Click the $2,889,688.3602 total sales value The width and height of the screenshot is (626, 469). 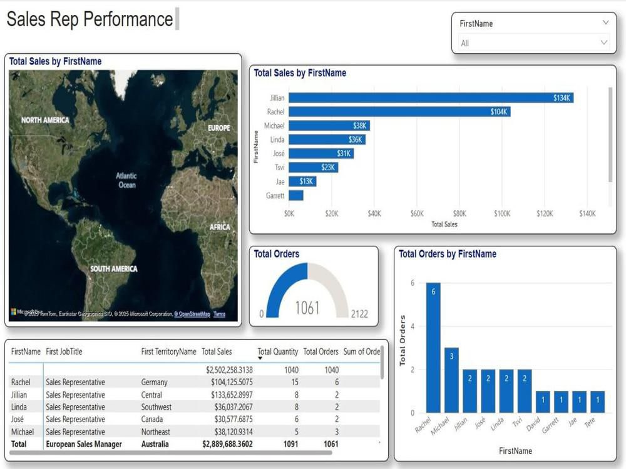coord(228,444)
